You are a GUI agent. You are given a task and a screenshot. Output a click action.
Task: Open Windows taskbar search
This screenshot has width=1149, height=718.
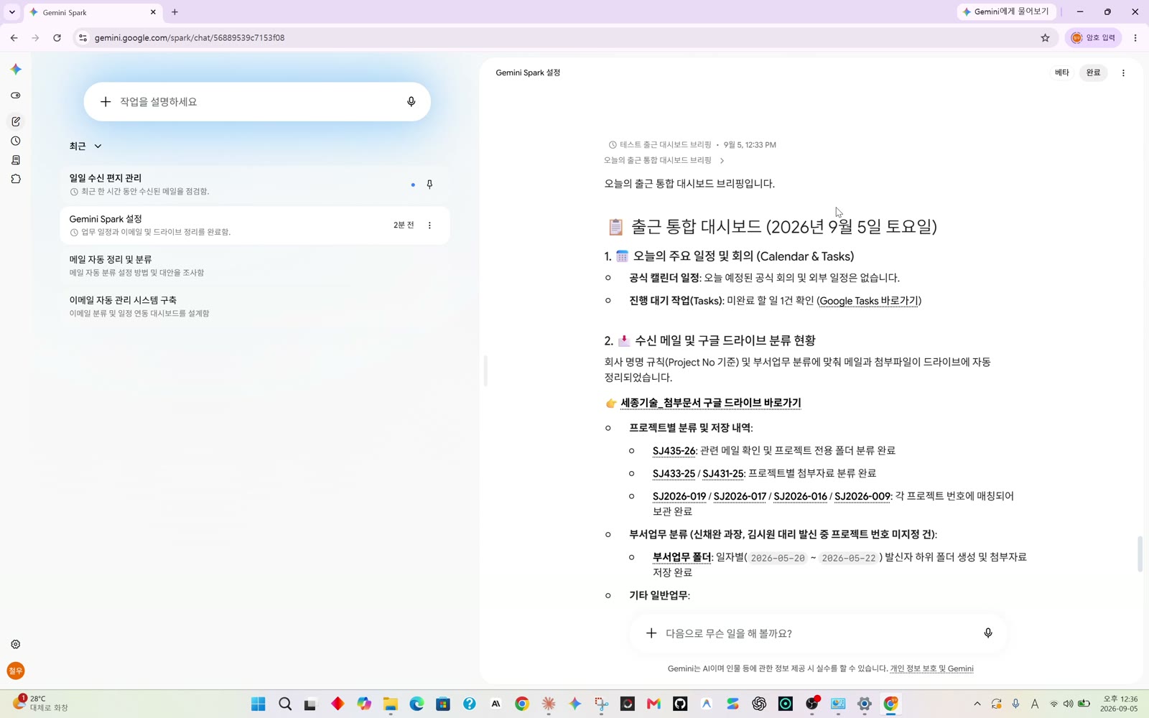point(285,704)
